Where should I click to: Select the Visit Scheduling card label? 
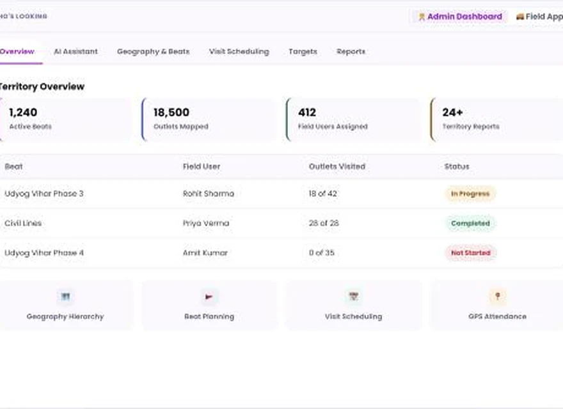coord(353,316)
